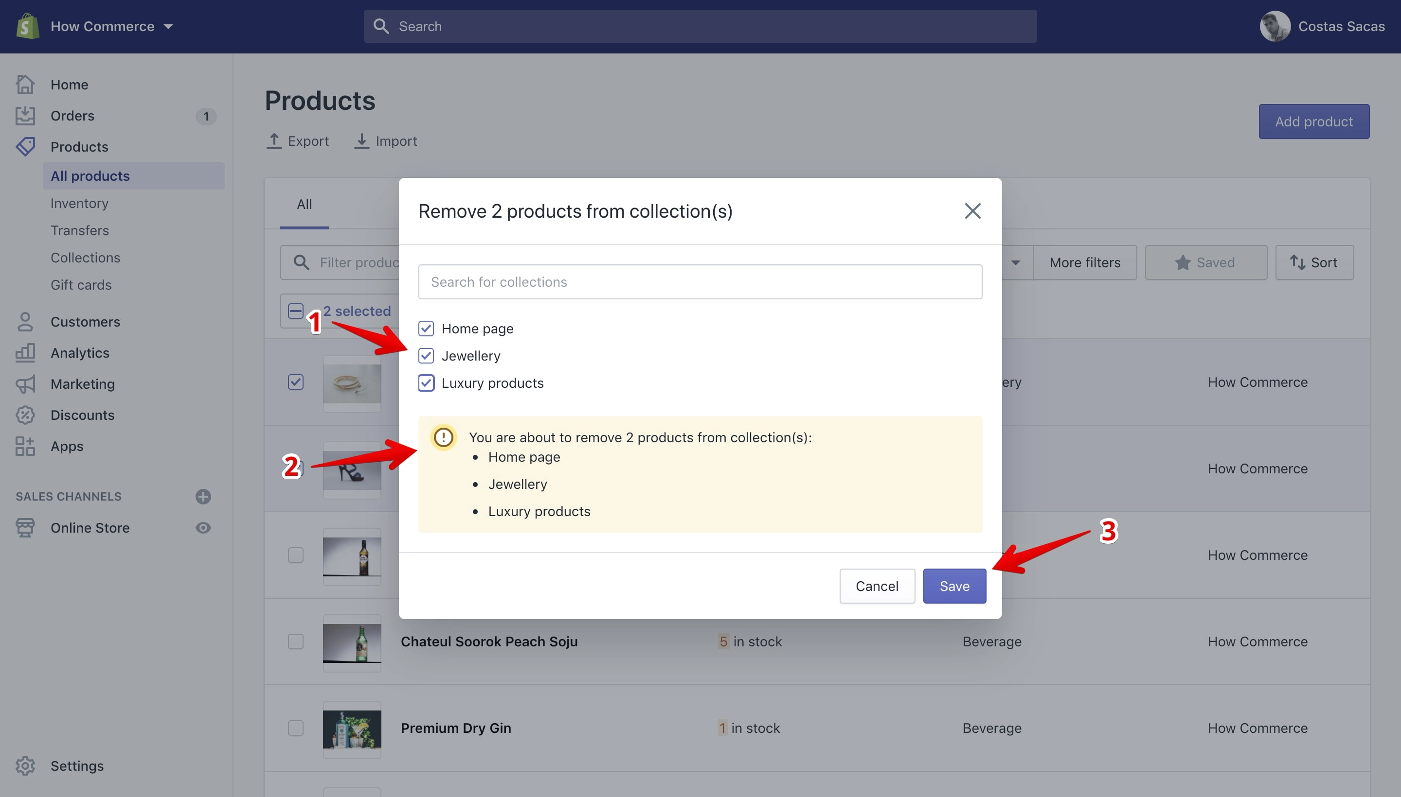
Task: Click the Home icon in sidebar
Action: [25, 84]
